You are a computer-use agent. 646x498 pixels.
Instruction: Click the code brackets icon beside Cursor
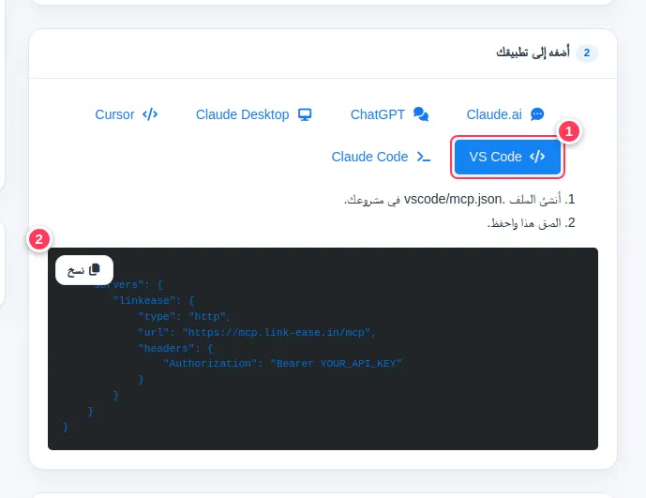[150, 114]
